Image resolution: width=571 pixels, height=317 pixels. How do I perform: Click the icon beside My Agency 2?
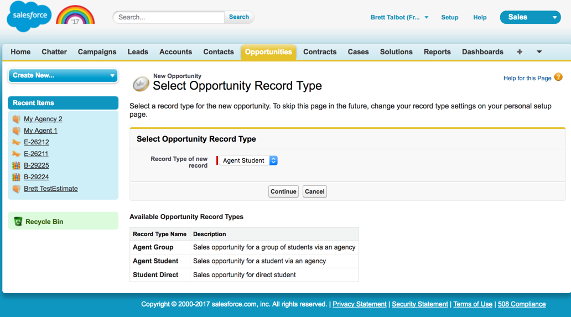(x=16, y=119)
